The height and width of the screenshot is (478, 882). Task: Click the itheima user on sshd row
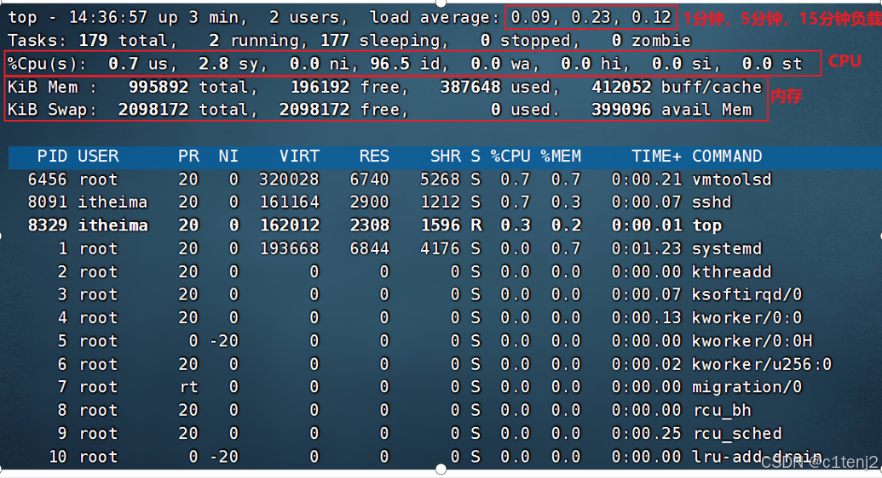[112, 202]
